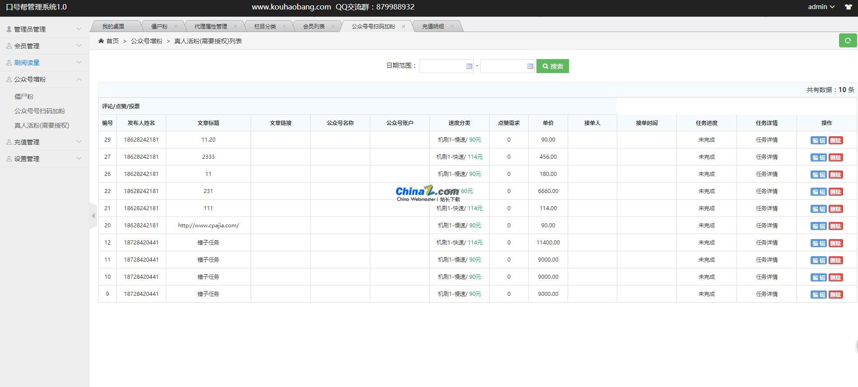The width and height of the screenshot is (858, 387).
Task: Close the 僵尸粉 tab
Action: [x=176, y=26]
